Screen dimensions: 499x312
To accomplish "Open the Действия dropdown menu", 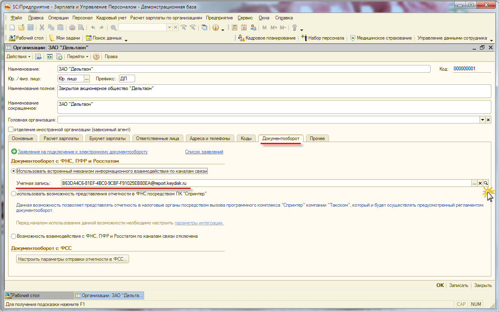I will [19, 57].
